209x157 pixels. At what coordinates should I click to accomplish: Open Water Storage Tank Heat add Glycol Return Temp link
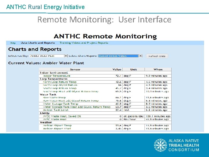77,107
